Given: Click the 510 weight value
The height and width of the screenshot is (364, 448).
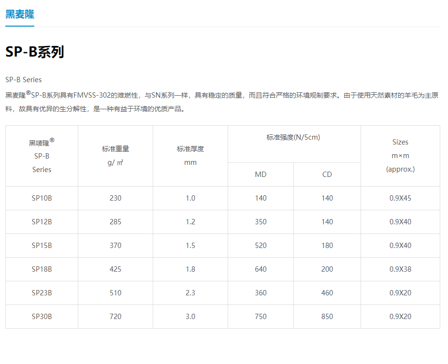Looking at the screenshot, I should pos(116,293).
